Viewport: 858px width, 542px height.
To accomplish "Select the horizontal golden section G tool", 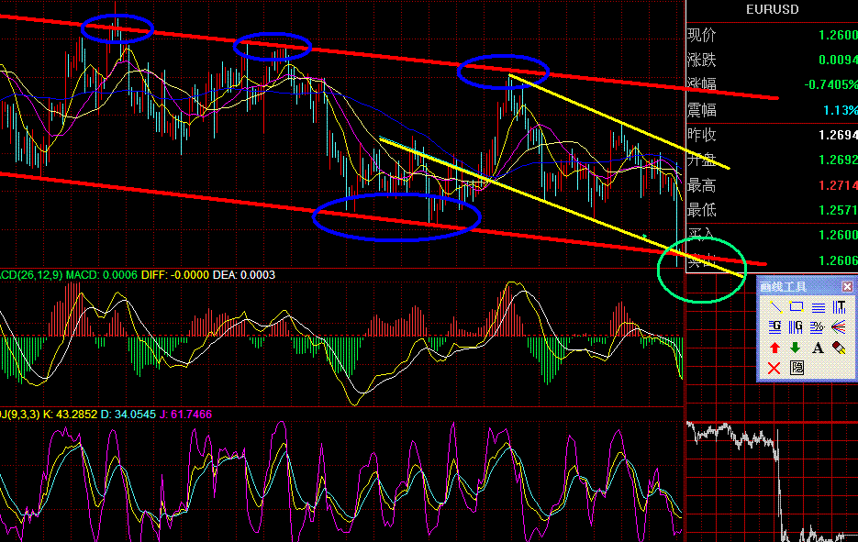I will [x=774, y=327].
